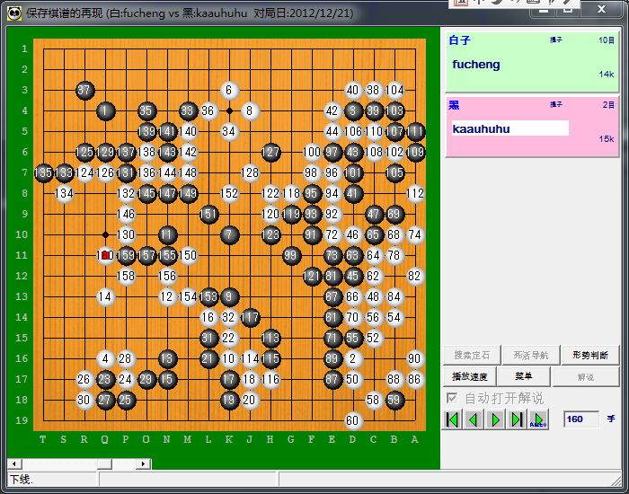The height and width of the screenshot is (494, 629).
Task: Click black stone numbered 37
Action: coord(85,90)
